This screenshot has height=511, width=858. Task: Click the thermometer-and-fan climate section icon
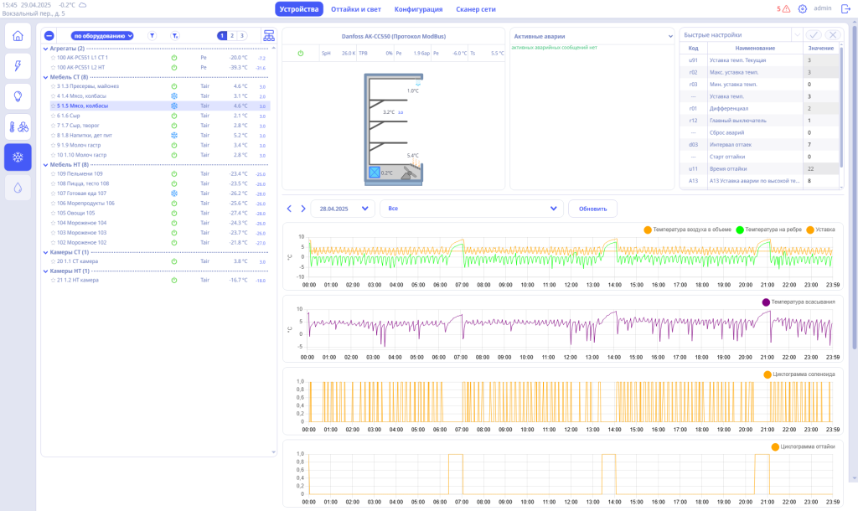coord(18,126)
